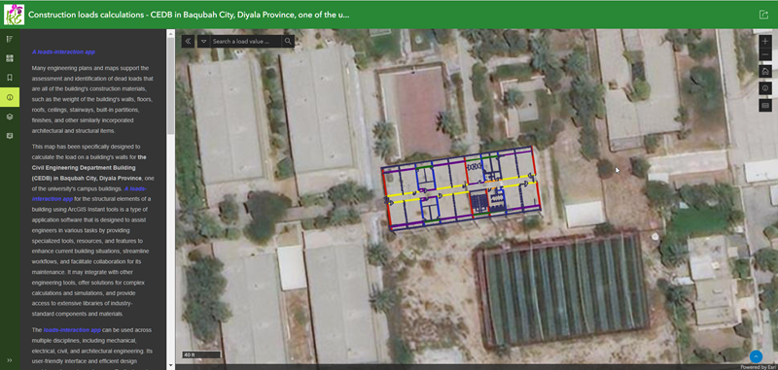
Task: Open the Basemap gallery icon
Action: [10, 58]
